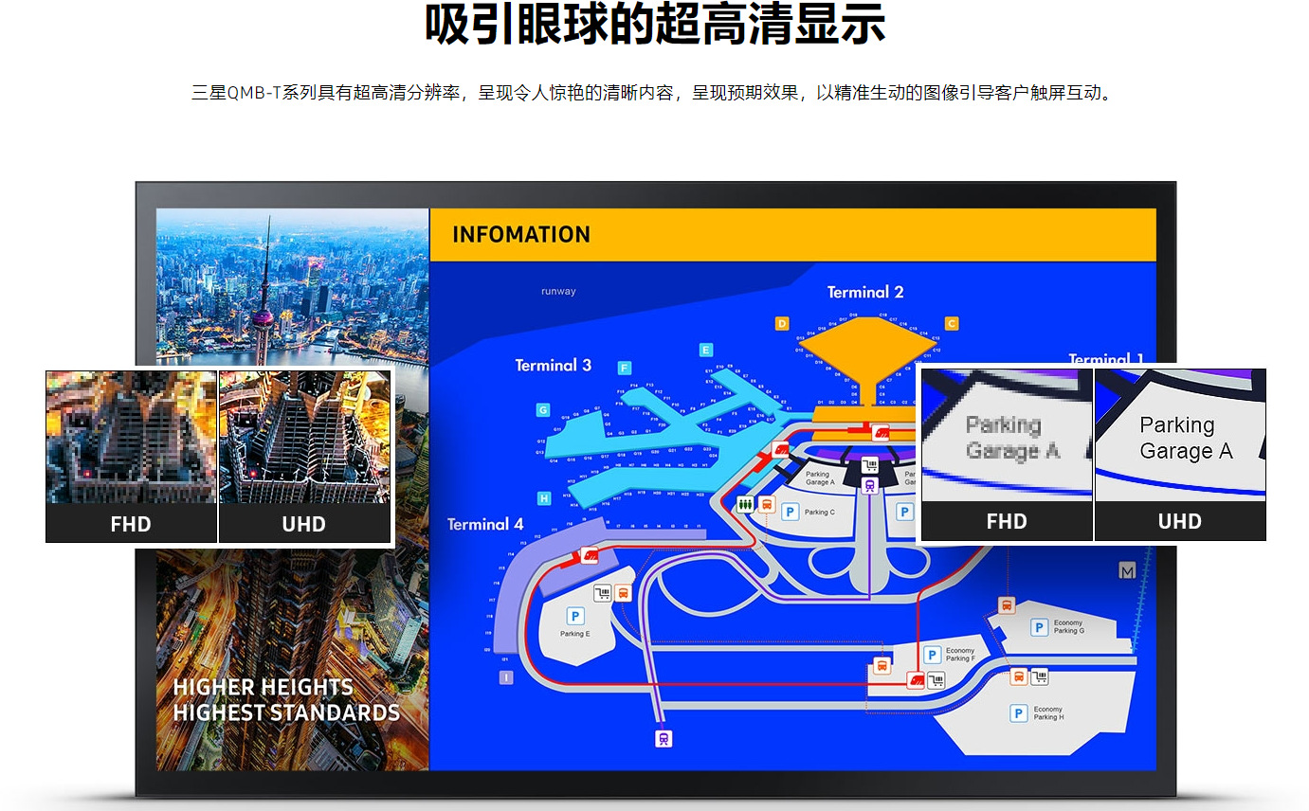This screenshot has width=1309, height=811.
Task: Select the red shuttle icon on Terminal 4
Action: 591,556
